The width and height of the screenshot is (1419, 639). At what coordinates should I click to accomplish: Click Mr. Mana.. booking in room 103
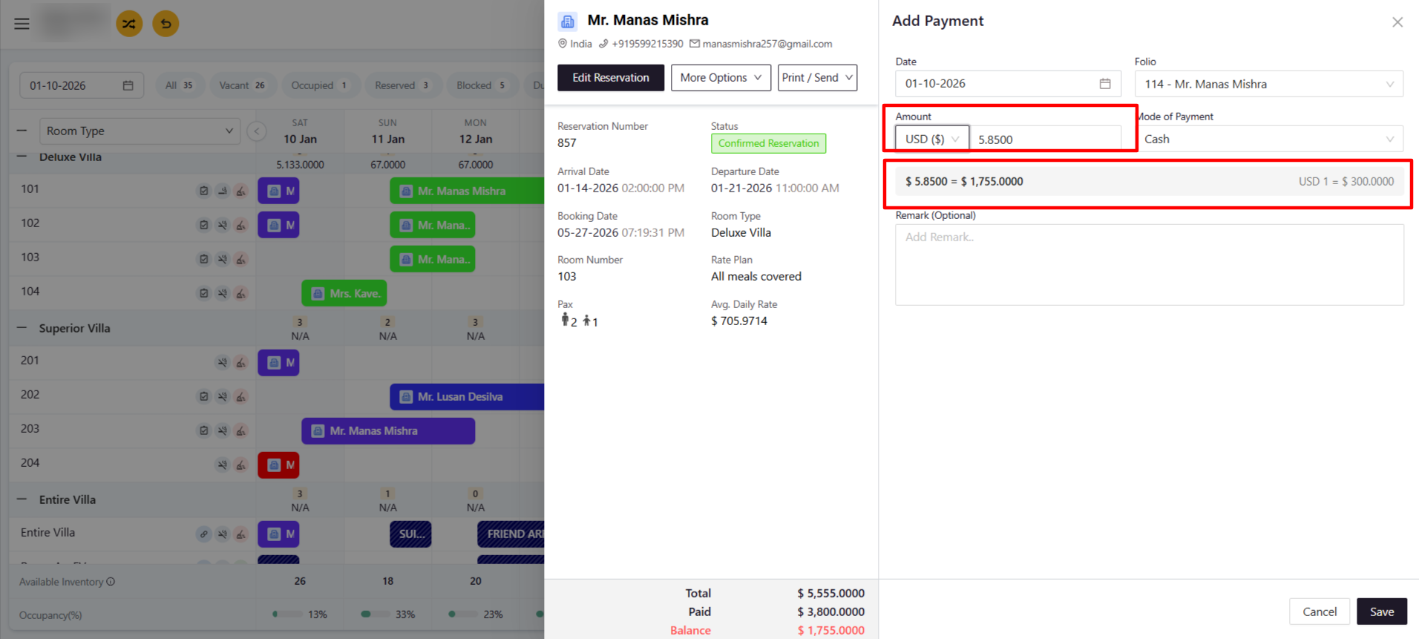tap(433, 259)
